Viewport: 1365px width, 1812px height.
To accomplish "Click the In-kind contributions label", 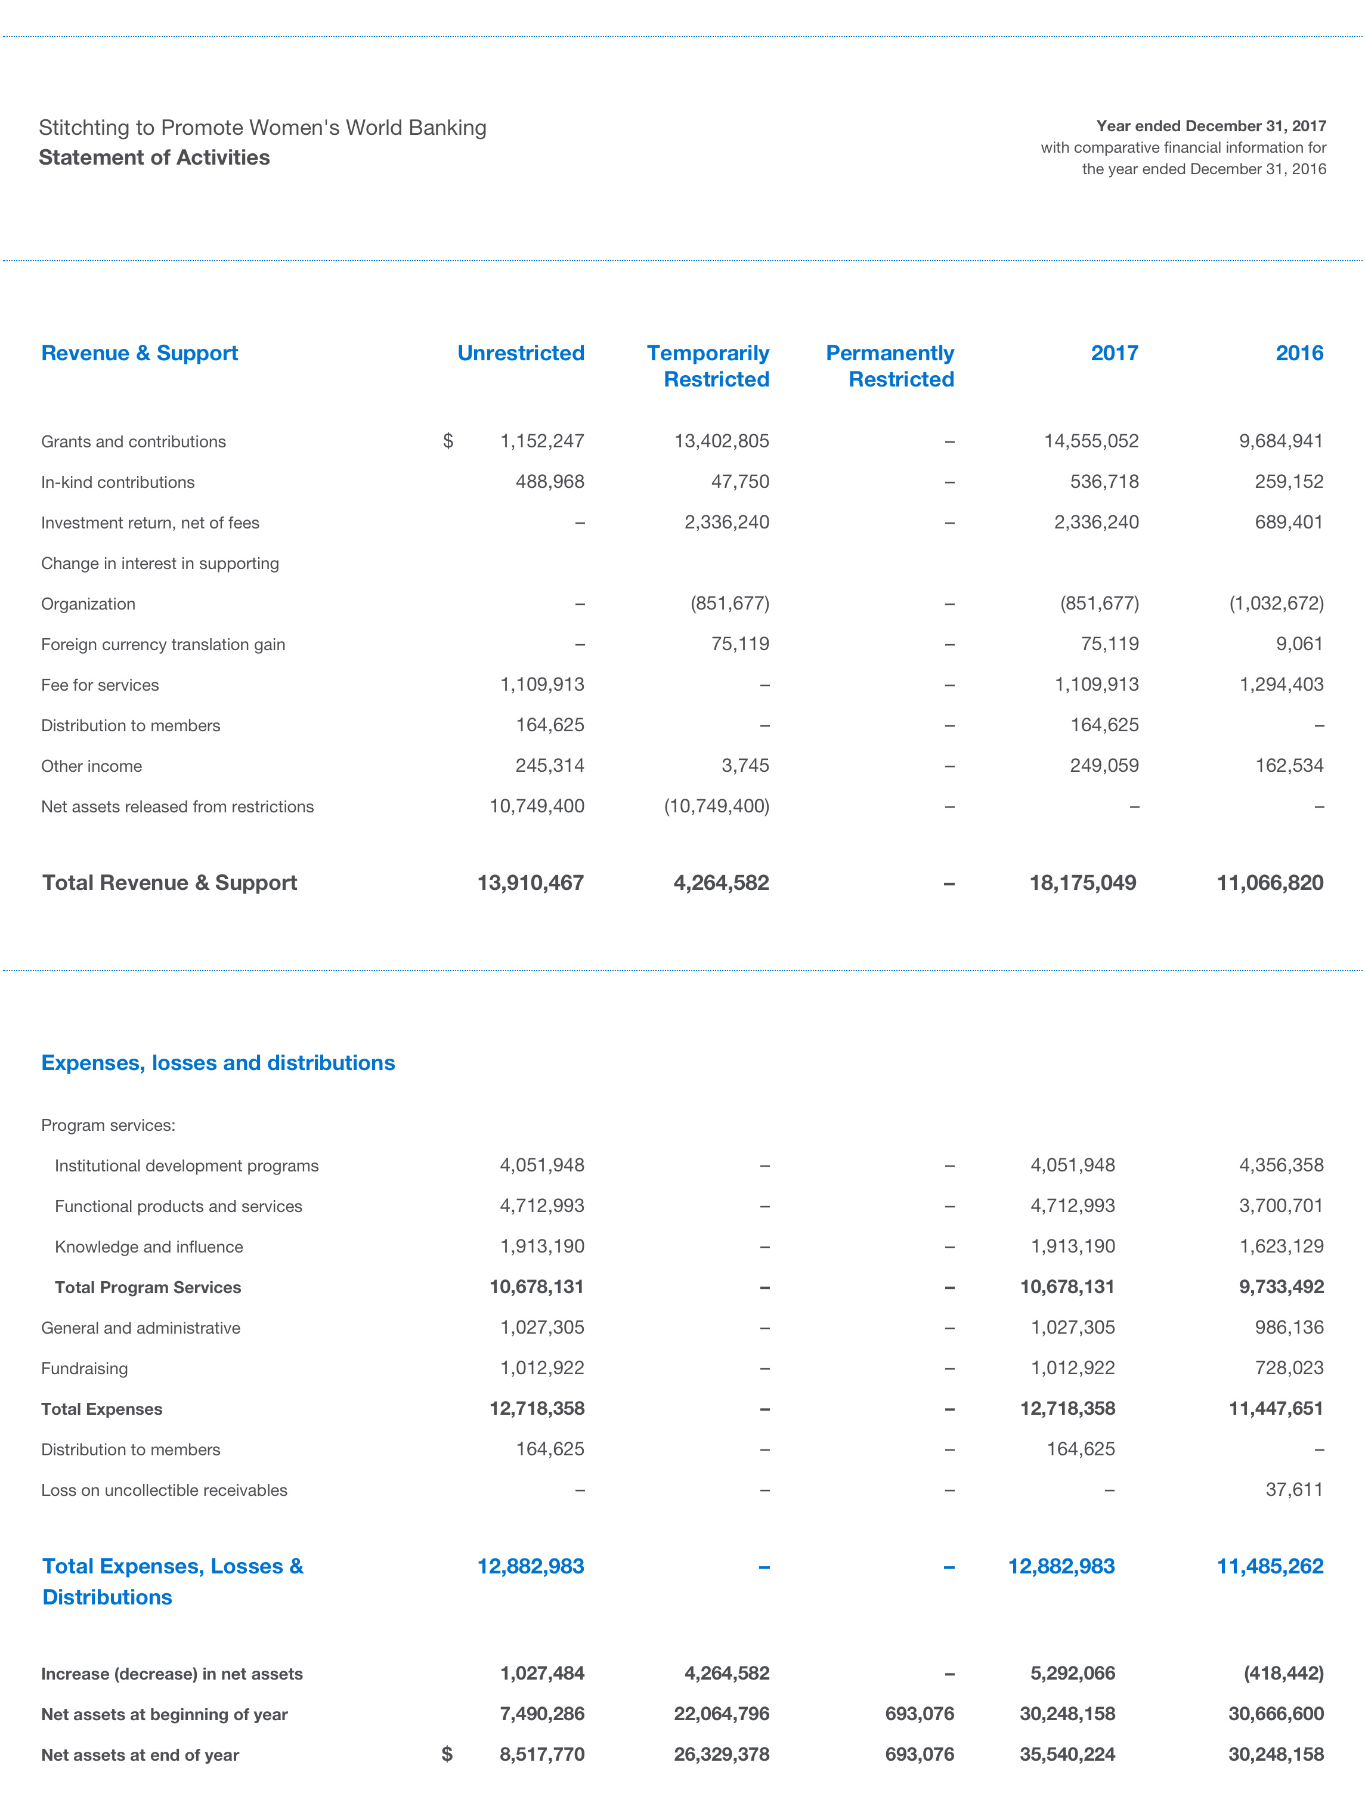I will tap(118, 483).
